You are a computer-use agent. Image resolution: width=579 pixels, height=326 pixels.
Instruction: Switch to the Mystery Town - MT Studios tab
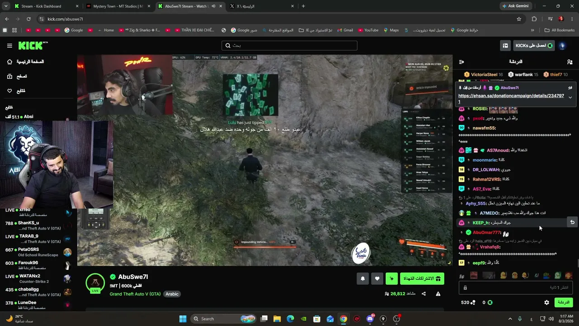tap(118, 6)
